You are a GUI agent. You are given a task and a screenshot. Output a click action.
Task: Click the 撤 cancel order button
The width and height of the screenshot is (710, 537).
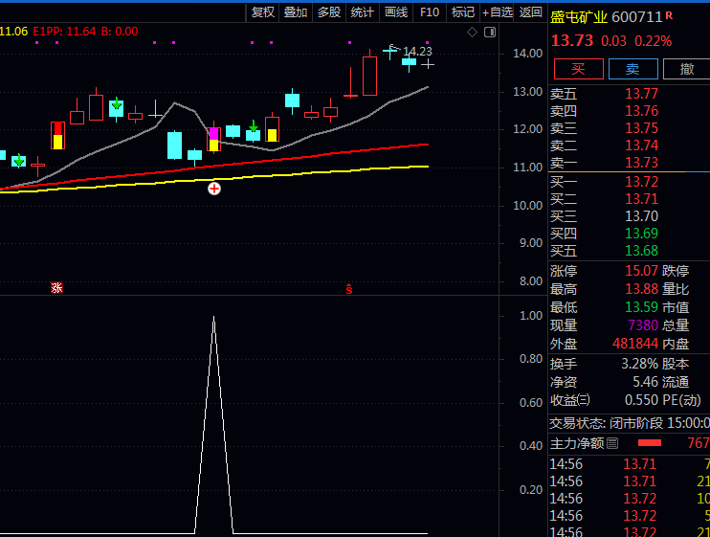[x=687, y=69]
